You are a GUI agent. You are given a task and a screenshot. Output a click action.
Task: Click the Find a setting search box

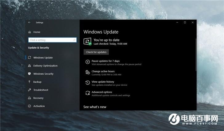click(52, 40)
